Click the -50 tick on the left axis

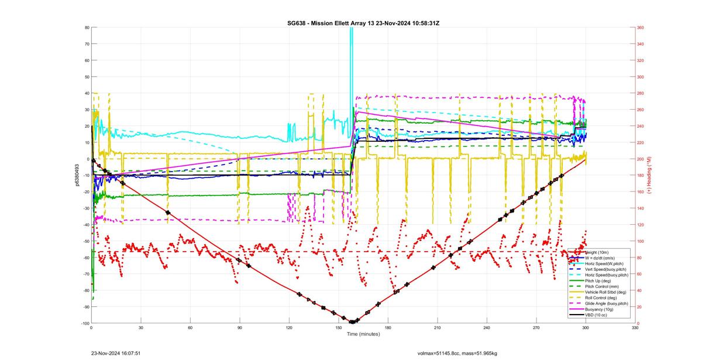coord(85,241)
